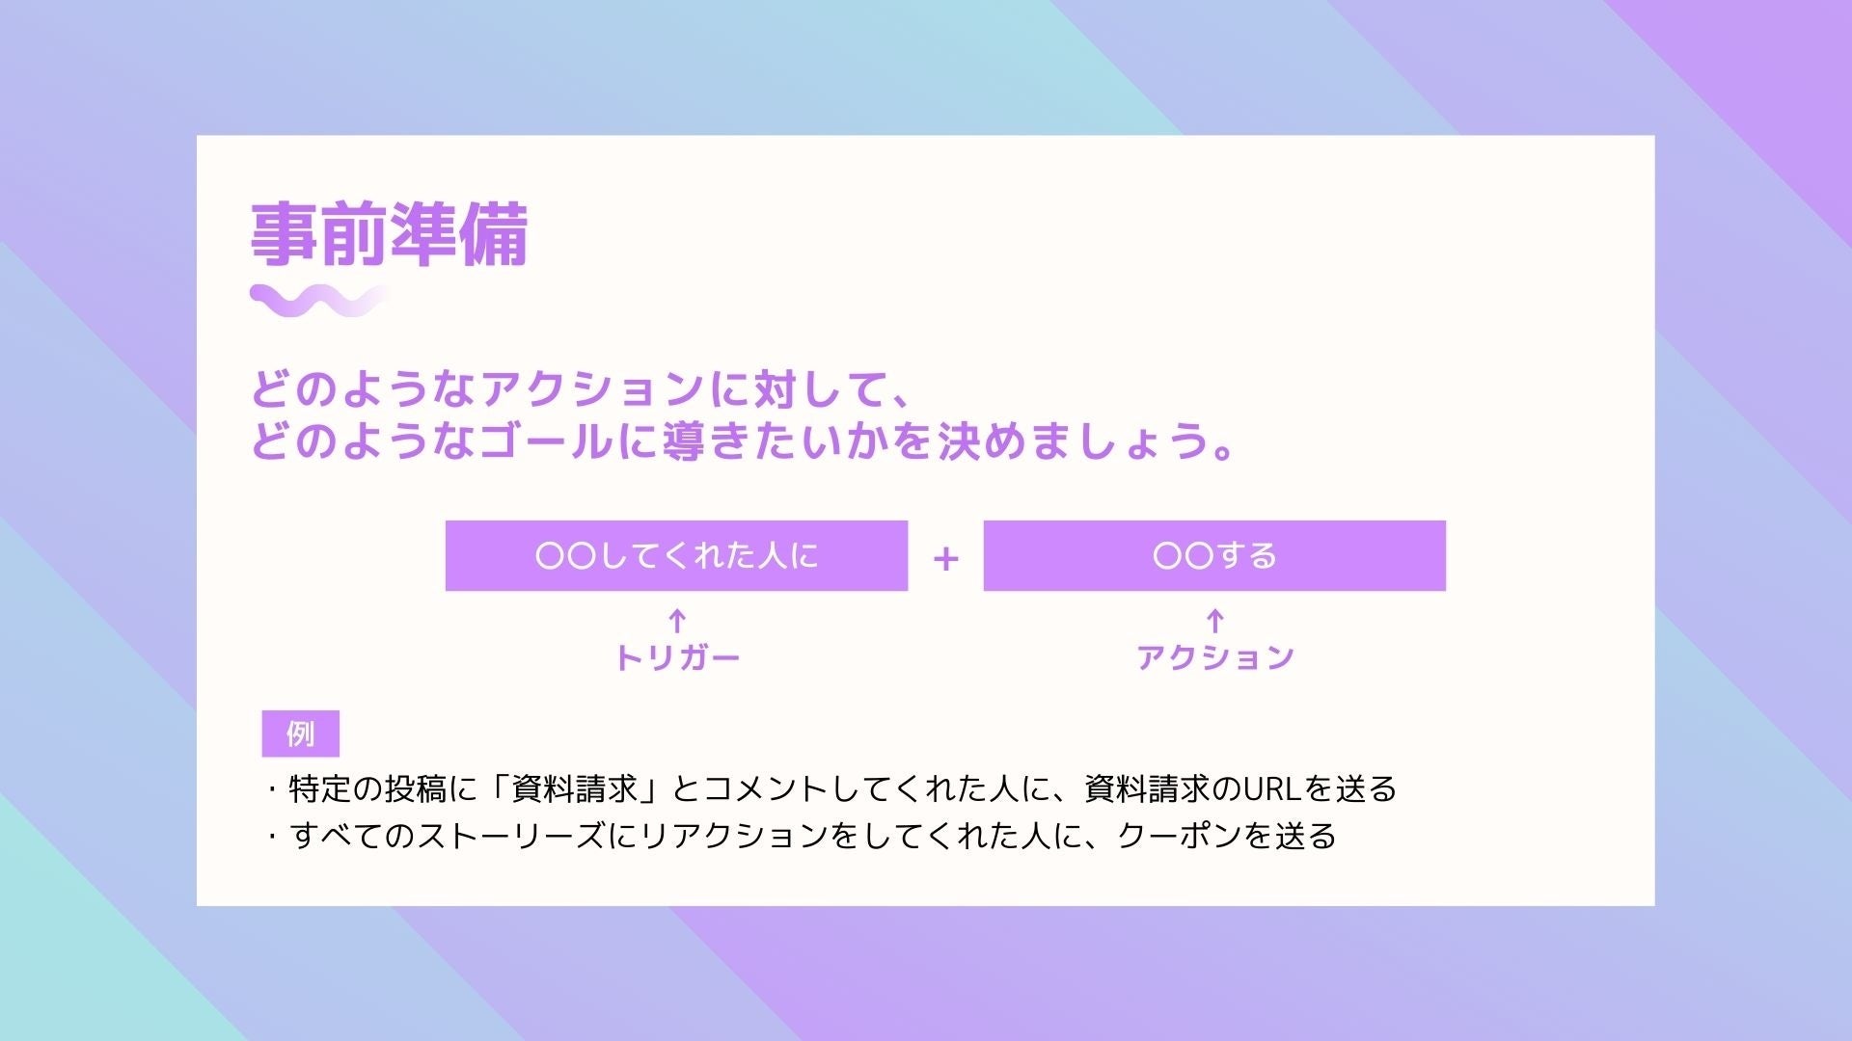Click the bullet dot before すべての
Screen dimensions: 1852x1041
(x=271, y=837)
